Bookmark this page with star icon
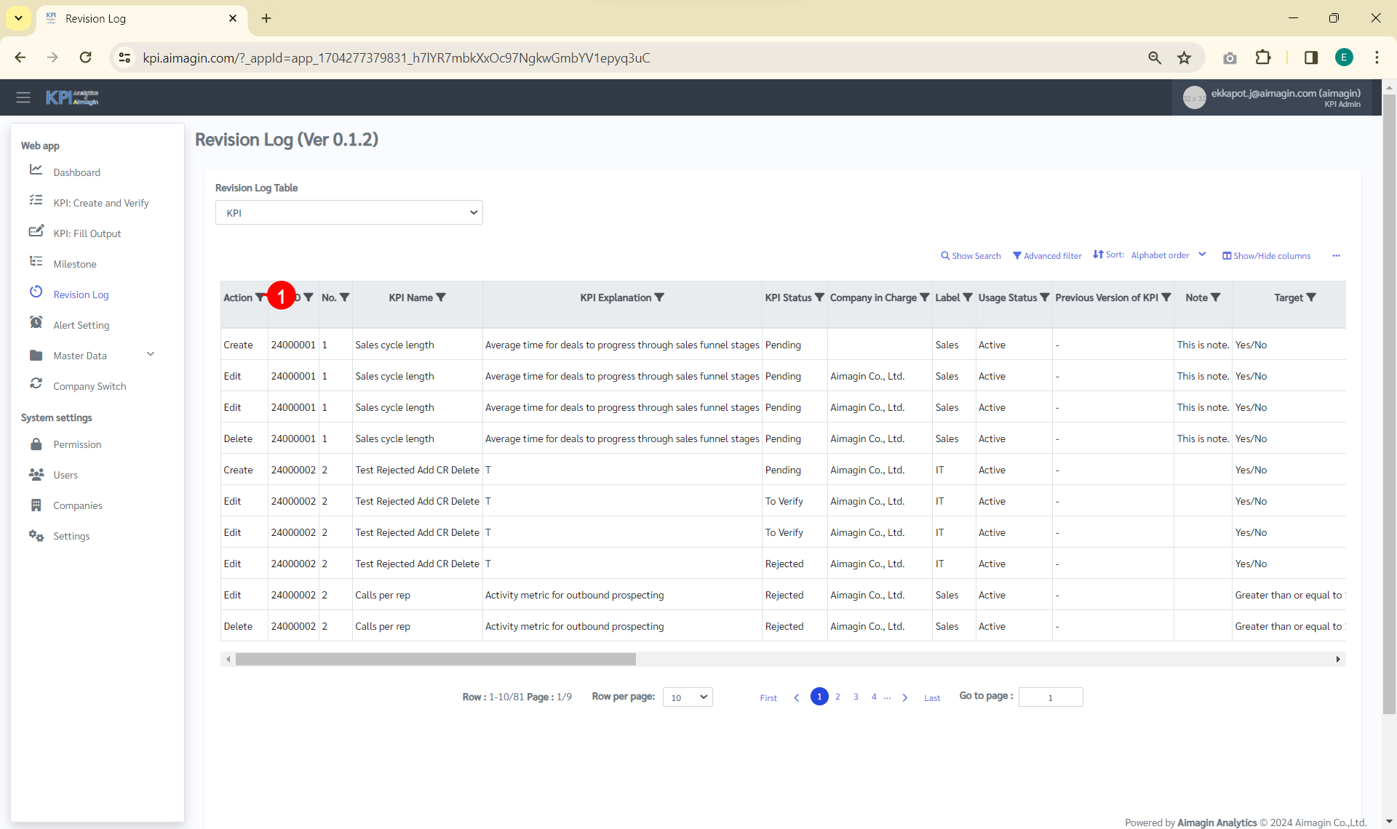Screen dimensions: 1397x829 tap(1185, 58)
